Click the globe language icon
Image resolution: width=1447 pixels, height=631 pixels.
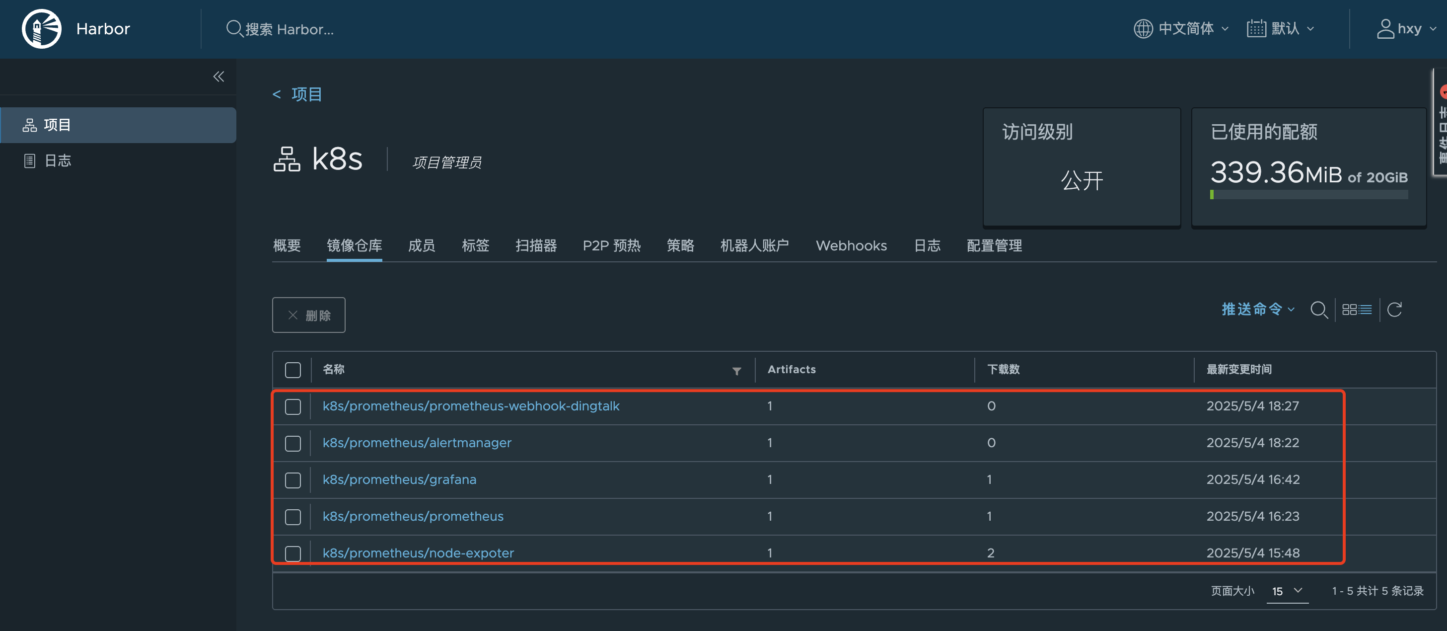point(1143,29)
